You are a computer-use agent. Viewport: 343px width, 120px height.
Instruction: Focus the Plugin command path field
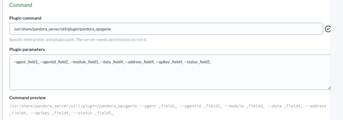(x=166, y=29)
